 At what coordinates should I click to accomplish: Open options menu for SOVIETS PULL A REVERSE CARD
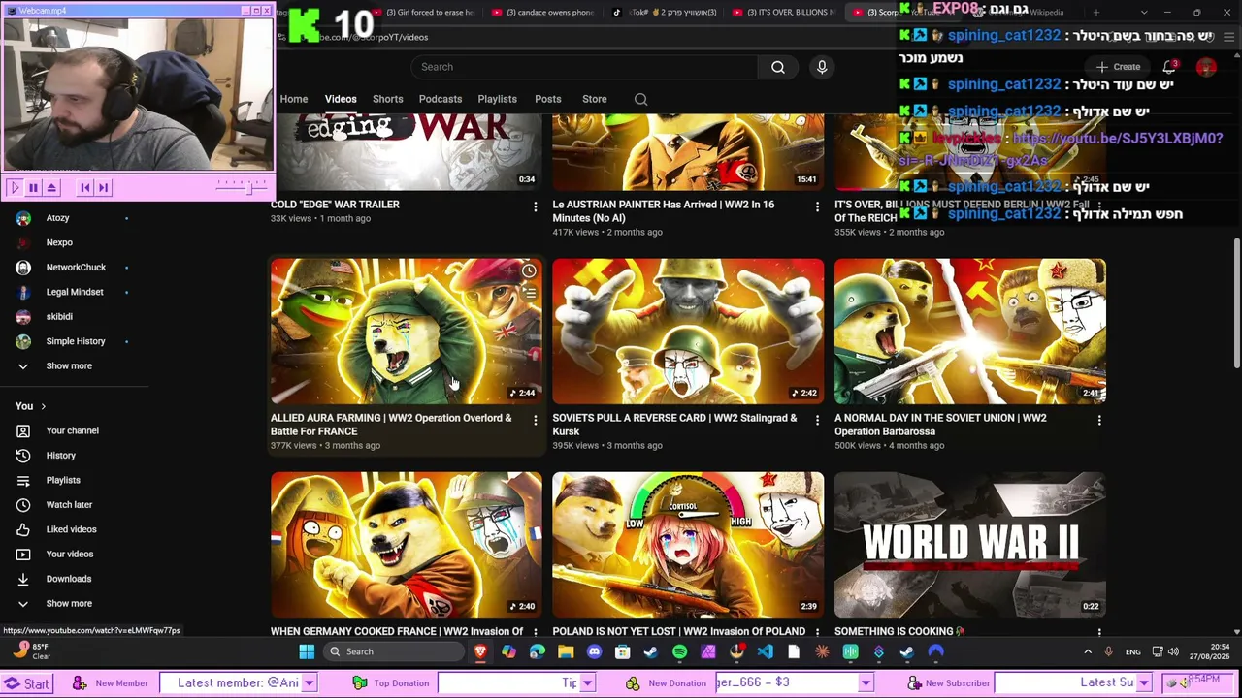(x=817, y=420)
